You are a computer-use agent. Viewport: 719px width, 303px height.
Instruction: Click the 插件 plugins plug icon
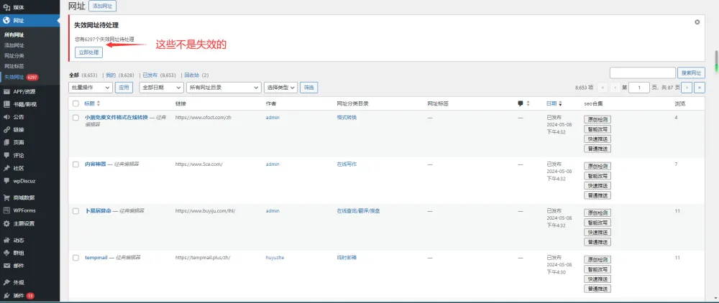[x=6, y=295]
